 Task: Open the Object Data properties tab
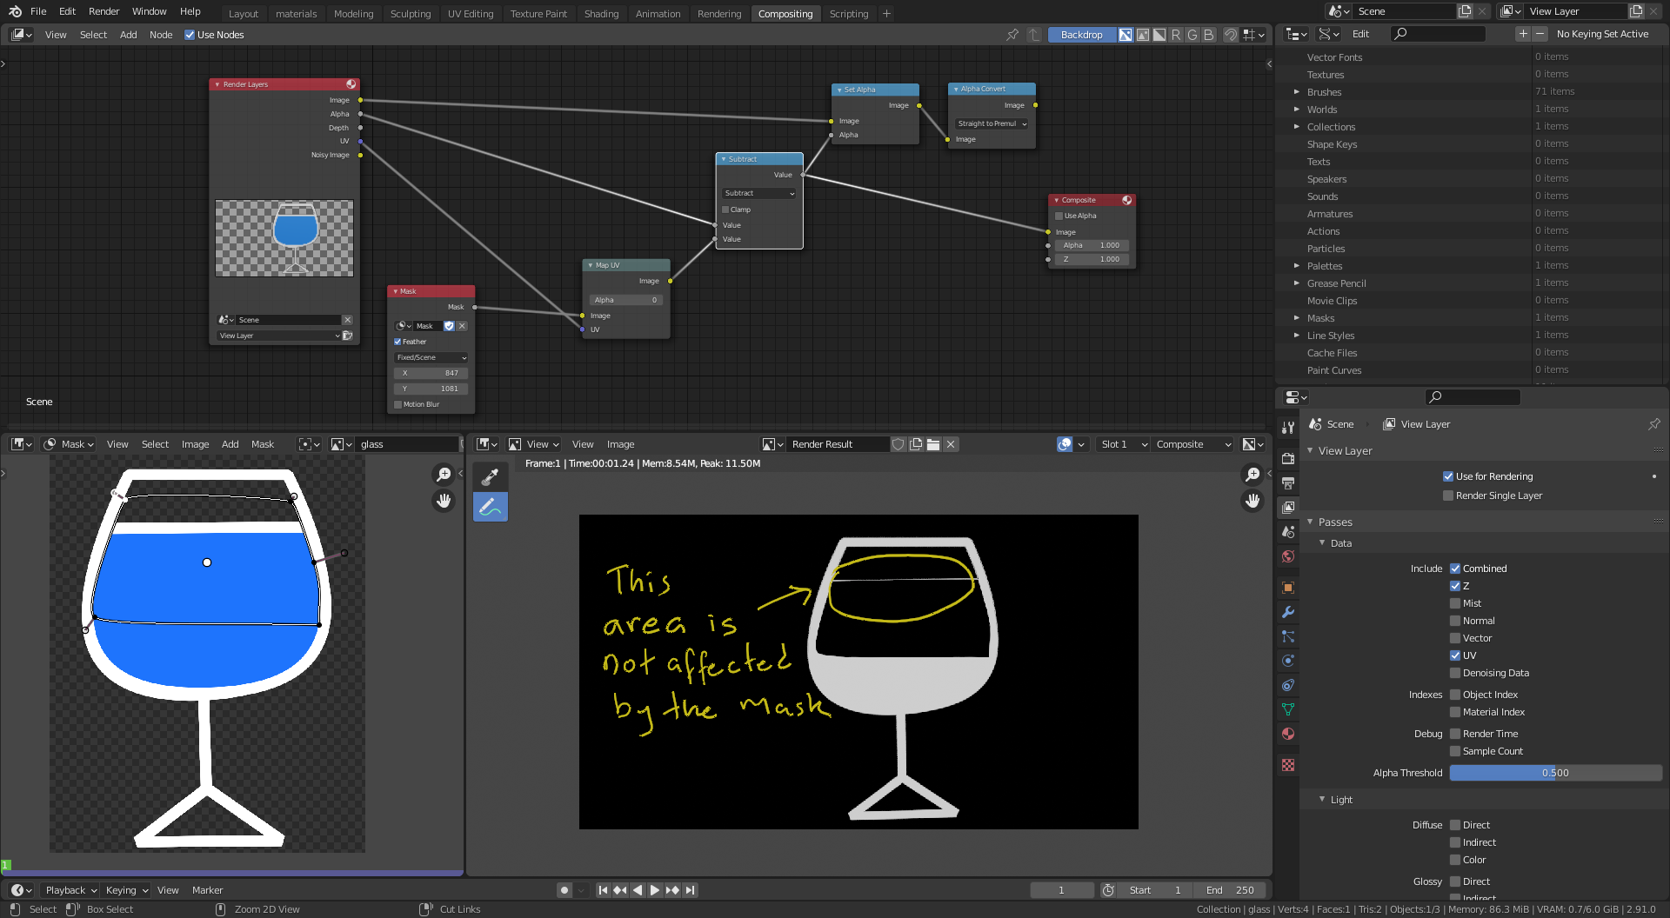[x=1288, y=709]
